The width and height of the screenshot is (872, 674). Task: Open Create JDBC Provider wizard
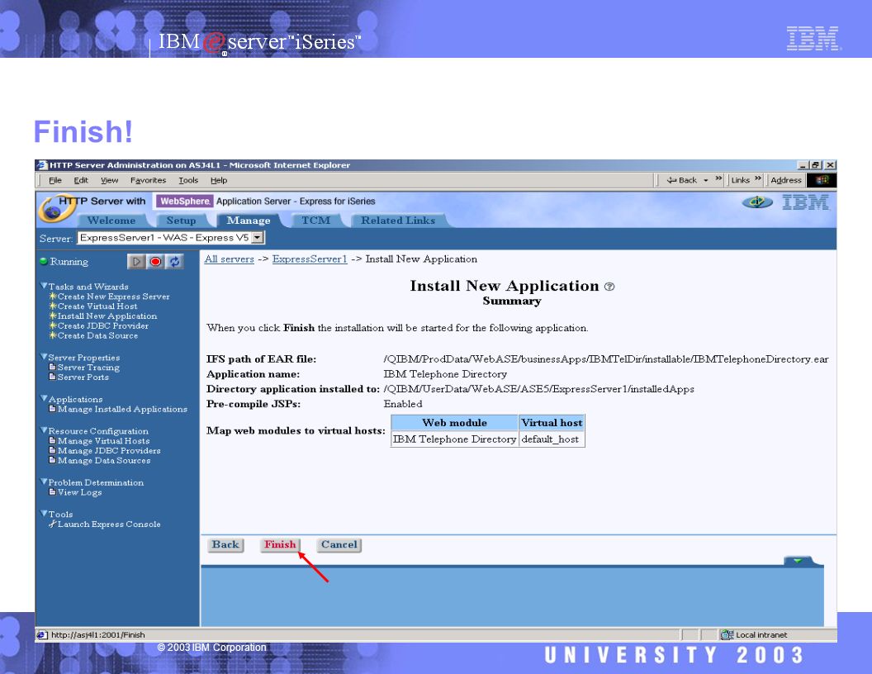pyautogui.click(x=103, y=325)
